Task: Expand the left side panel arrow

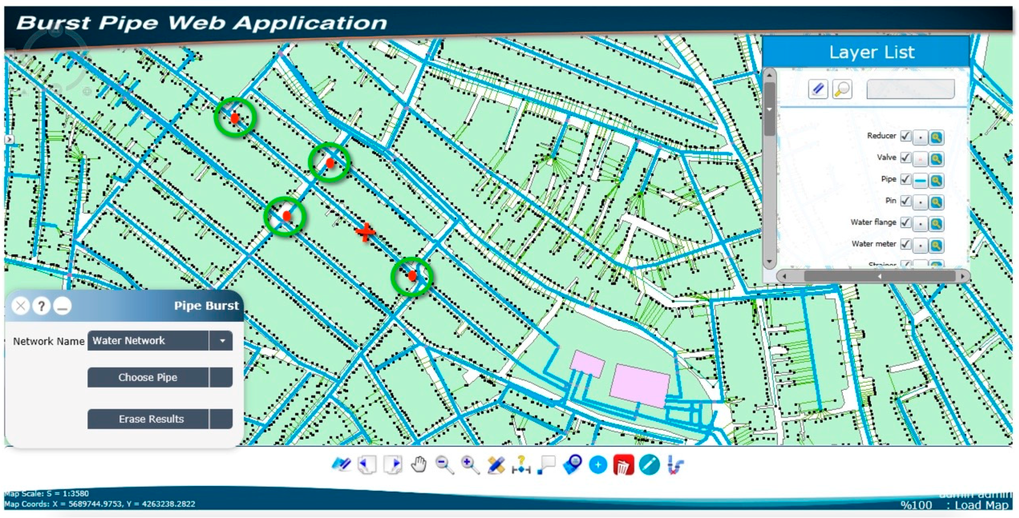Action: coord(9,139)
